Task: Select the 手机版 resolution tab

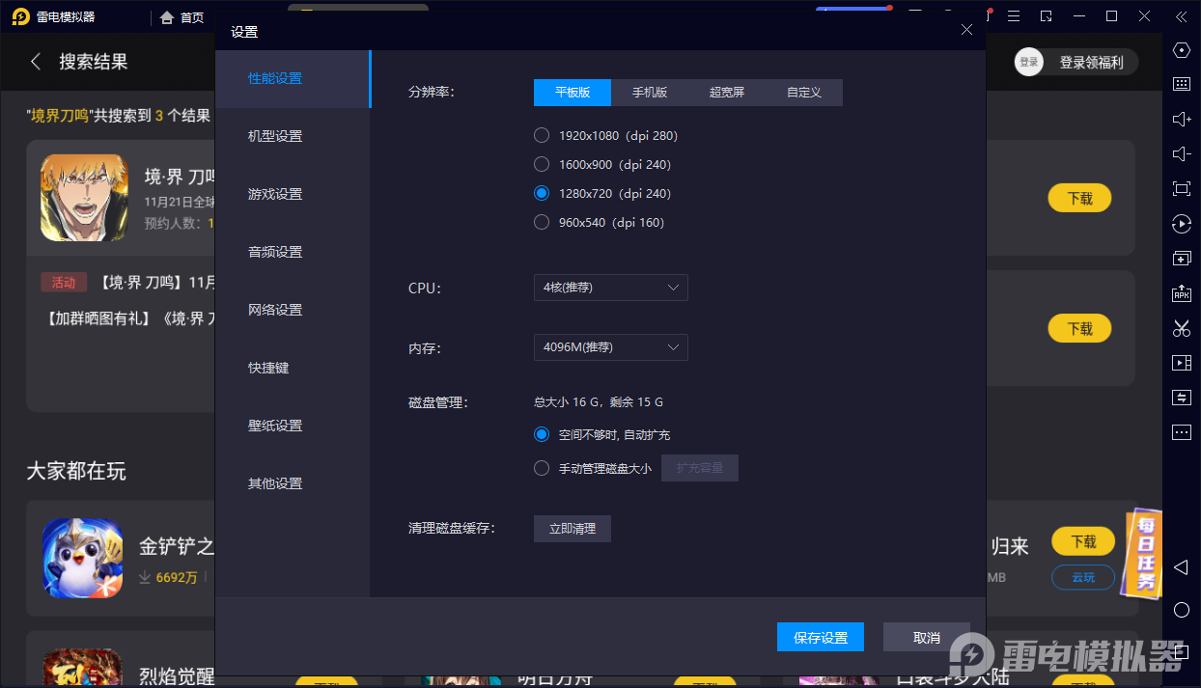Action: coord(649,92)
